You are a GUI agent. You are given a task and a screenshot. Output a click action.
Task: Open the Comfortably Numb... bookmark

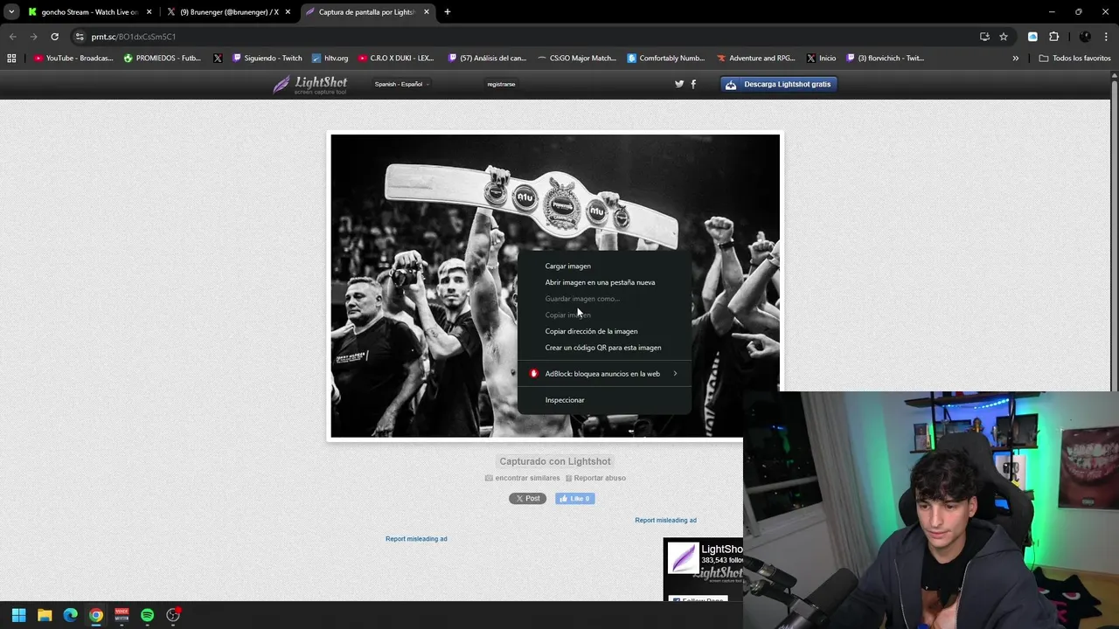666,59
